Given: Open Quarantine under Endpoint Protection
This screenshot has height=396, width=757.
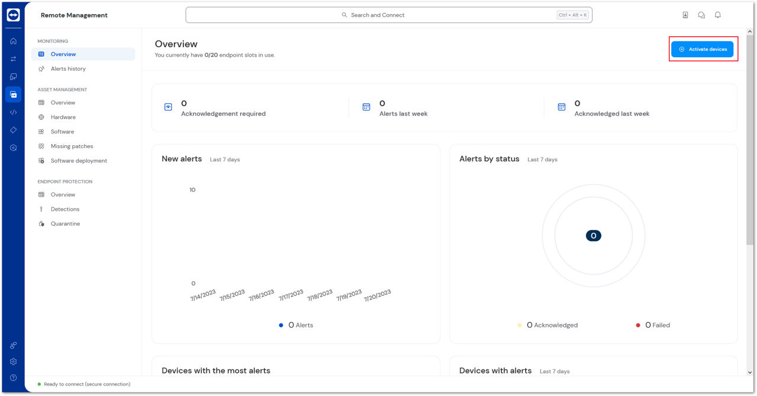Looking at the screenshot, I should coord(65,224).
